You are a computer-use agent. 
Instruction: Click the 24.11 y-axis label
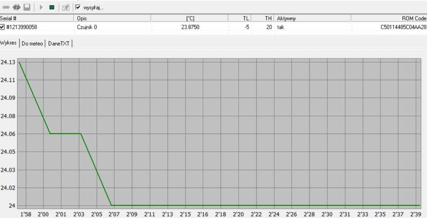[8, 80]
